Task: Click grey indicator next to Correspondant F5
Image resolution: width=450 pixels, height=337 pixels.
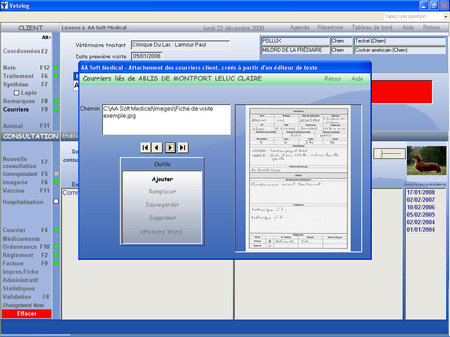Action: click(x=56, y=174)
